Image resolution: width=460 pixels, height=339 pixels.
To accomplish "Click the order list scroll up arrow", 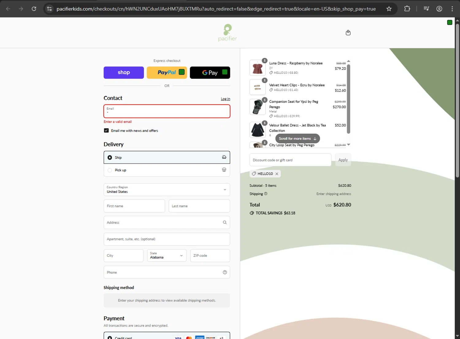I will coord(348,61).
